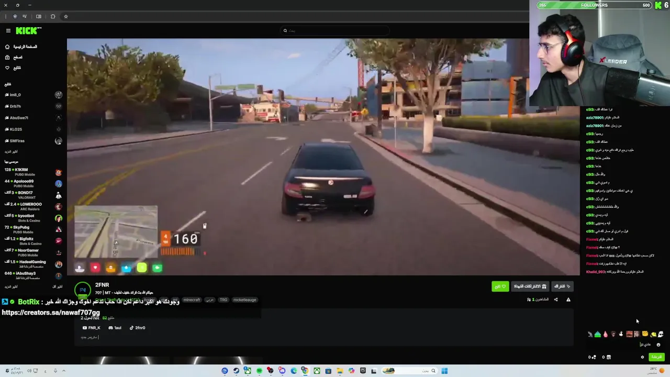
Task: Click the rocketleauge tag
Action: [245, 300]
